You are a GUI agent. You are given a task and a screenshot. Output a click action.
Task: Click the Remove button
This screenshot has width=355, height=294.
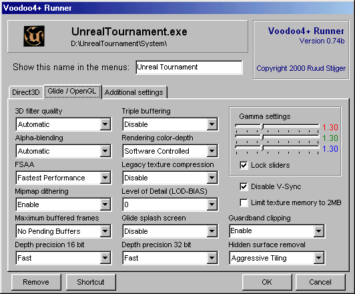point(36,282)
